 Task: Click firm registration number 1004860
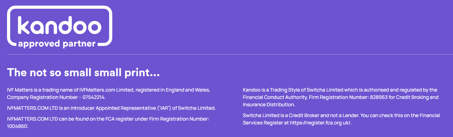click(18, 126)
